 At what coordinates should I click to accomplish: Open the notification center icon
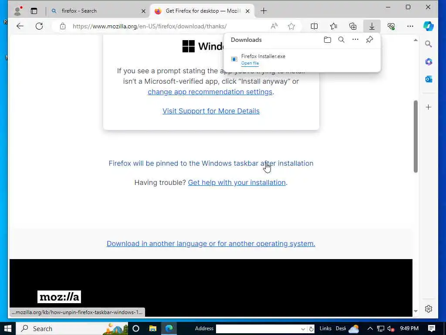(x=432, y=328)
